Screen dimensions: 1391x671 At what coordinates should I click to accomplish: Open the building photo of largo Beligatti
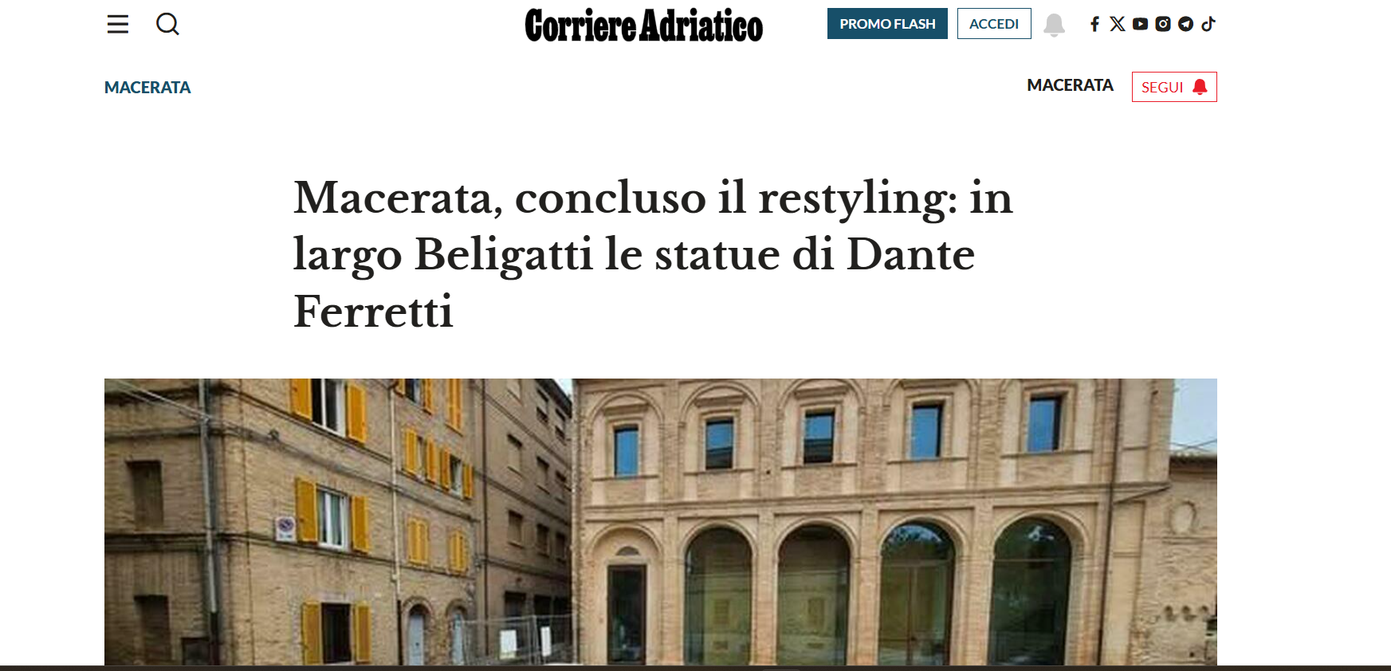click(x=660, y=522)
